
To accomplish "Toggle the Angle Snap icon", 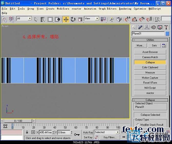I will click(134, 20).
